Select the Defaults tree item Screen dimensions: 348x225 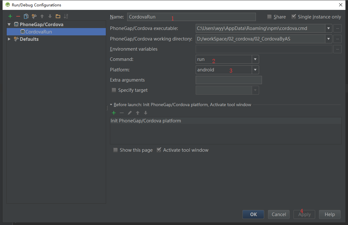(x=29, y=39)
